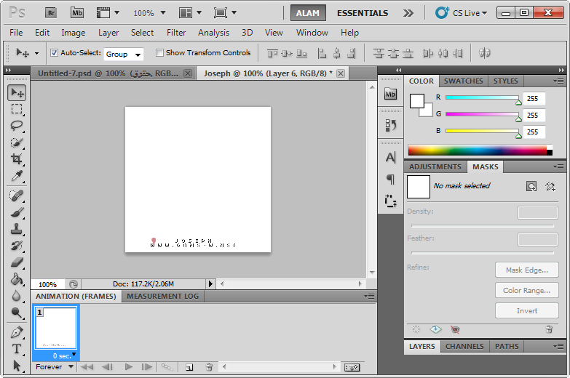Click the ESSENTIALS workspace button
Screen dimensions: 570x378
pos(362,13)
